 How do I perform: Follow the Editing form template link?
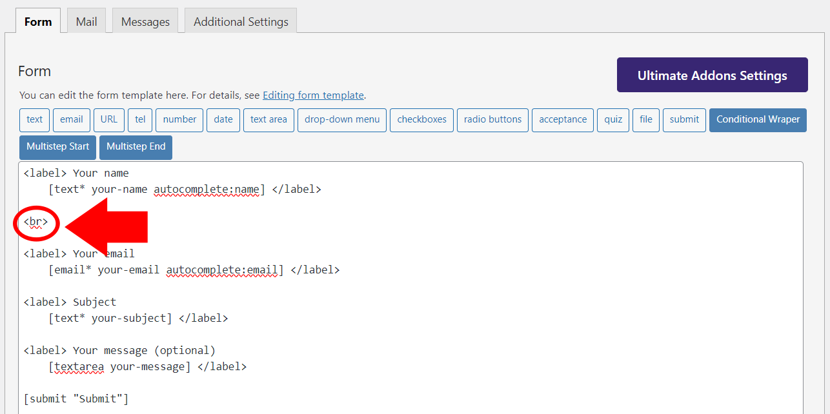[x=313, y=95]
